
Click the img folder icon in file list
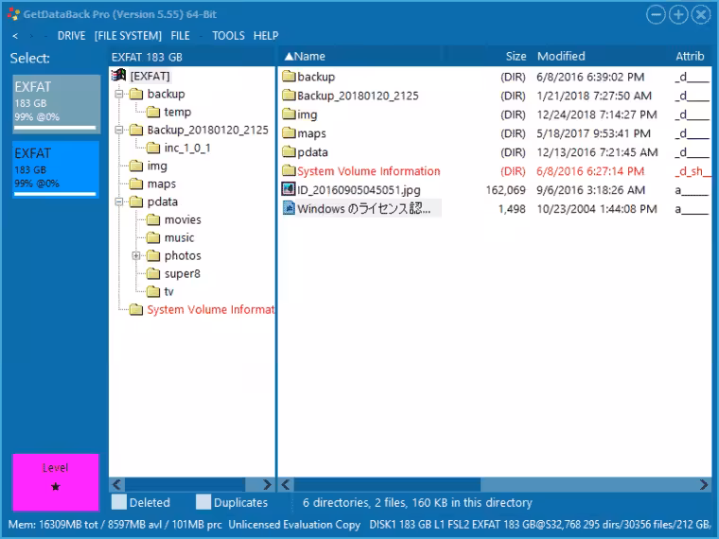[289, 113]
